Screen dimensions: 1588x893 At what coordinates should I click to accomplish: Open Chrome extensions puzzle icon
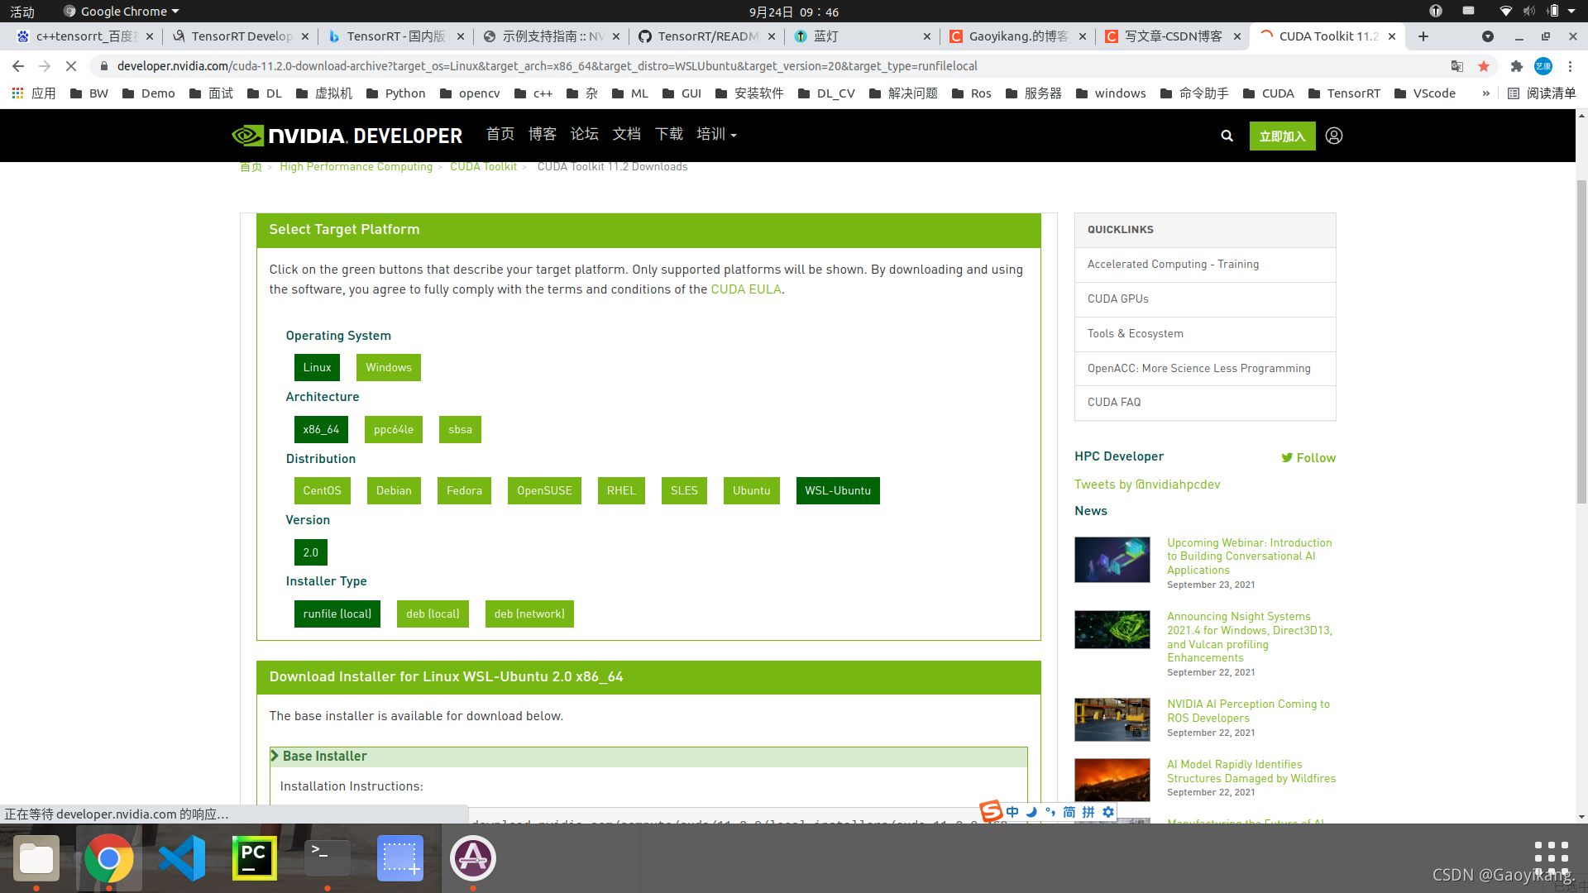pos(1516,66)
